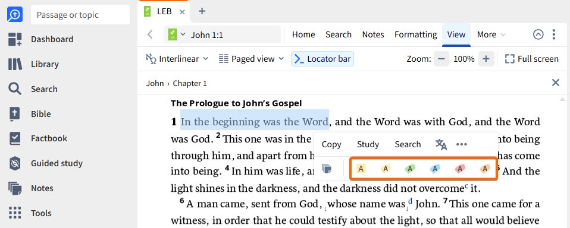Open the Factbook sidebar item
570x228 pixels.
[x=38, y=138]
